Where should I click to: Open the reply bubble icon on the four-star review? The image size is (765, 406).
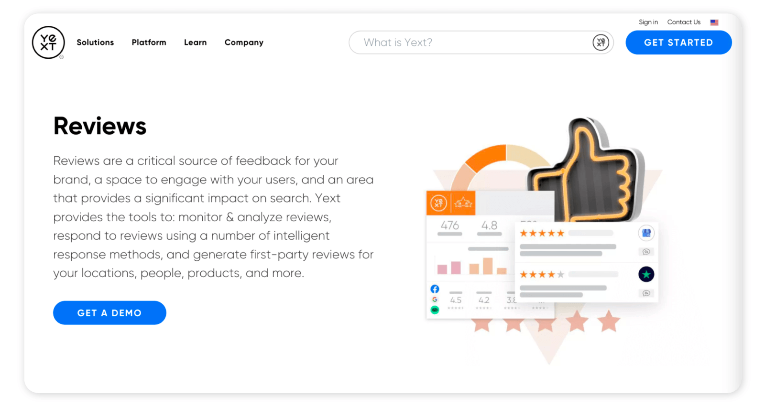(646, 292)
